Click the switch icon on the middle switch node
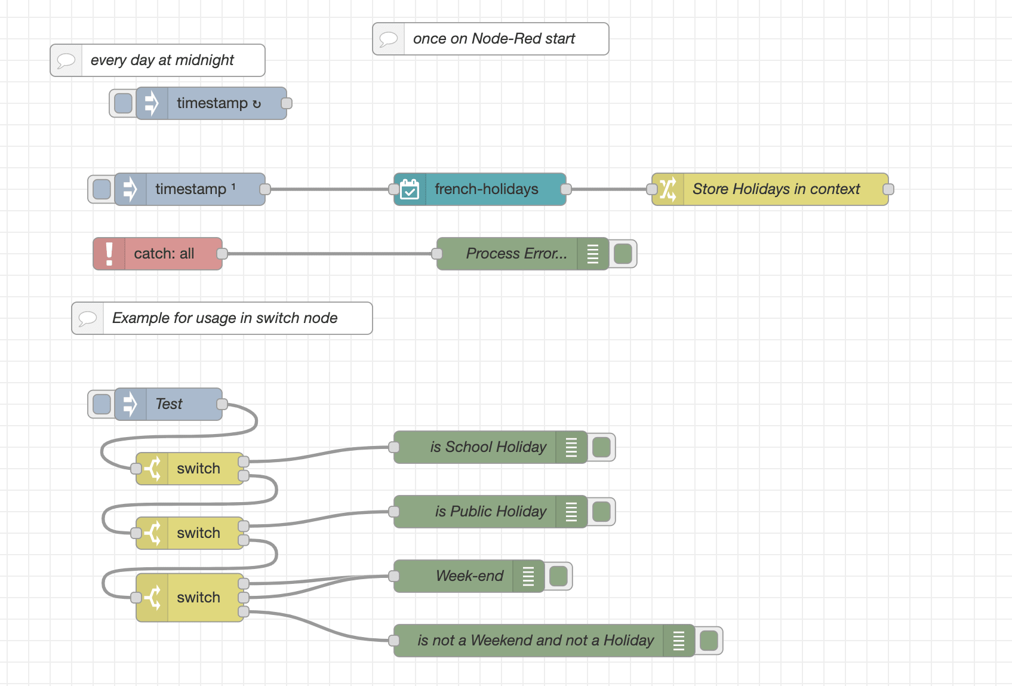Image resolution: width=1012 pixels, height=686 pixels. (154, 533)
